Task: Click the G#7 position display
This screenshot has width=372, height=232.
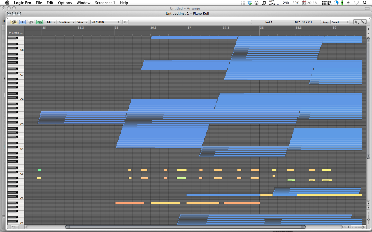Action: 303,22
